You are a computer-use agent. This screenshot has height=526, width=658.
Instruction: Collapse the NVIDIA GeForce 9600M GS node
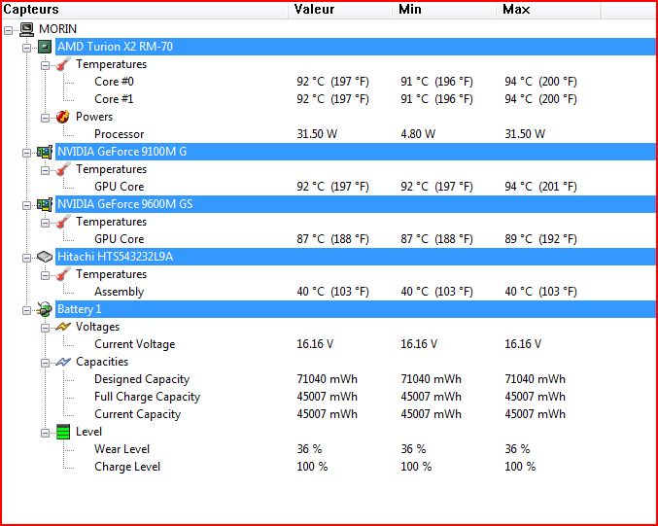tap(26, 205)
